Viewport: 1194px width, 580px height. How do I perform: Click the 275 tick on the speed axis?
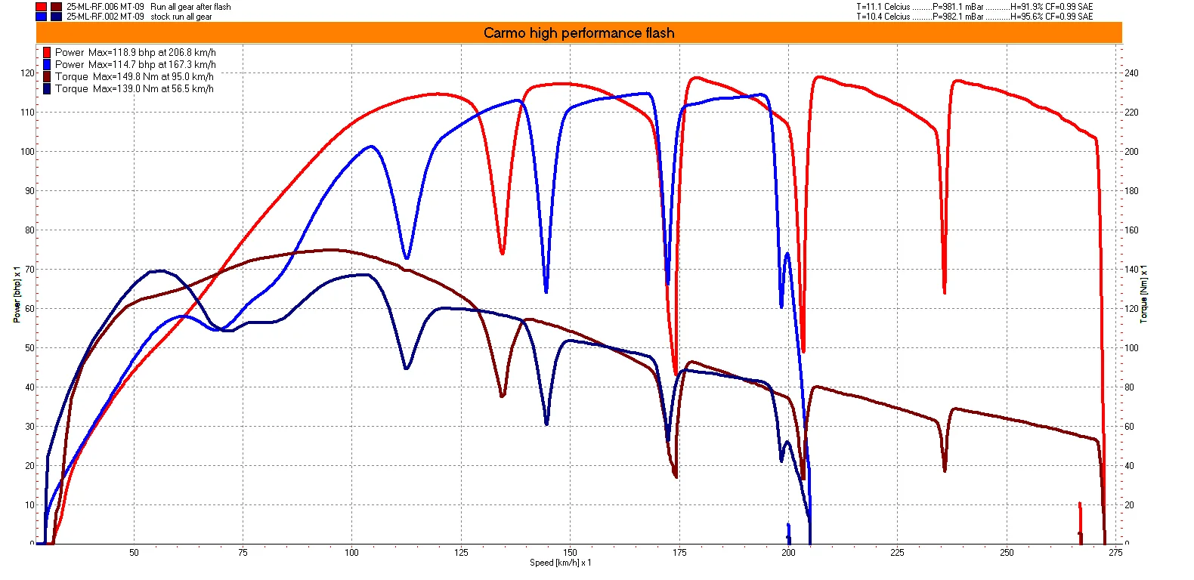1115,553
